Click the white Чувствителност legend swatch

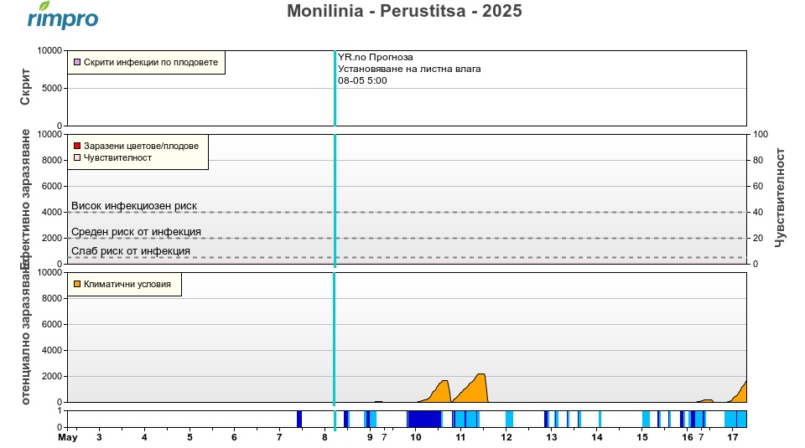point(77,157)
